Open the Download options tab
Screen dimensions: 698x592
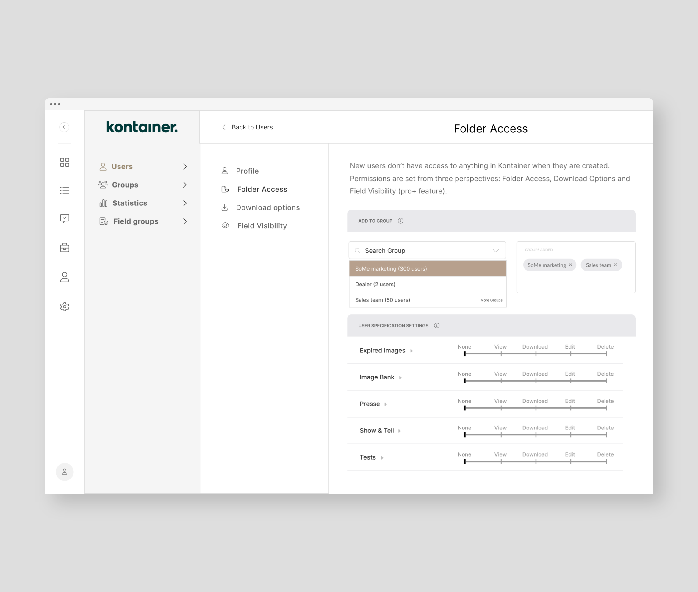267,207
